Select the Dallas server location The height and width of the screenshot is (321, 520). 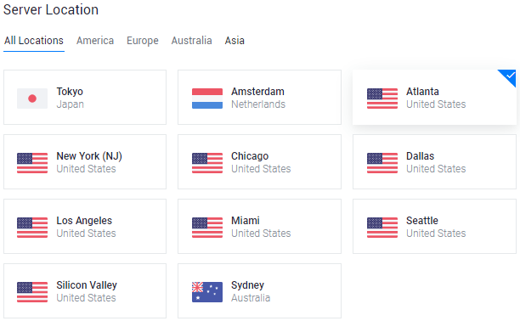point(434,162)
